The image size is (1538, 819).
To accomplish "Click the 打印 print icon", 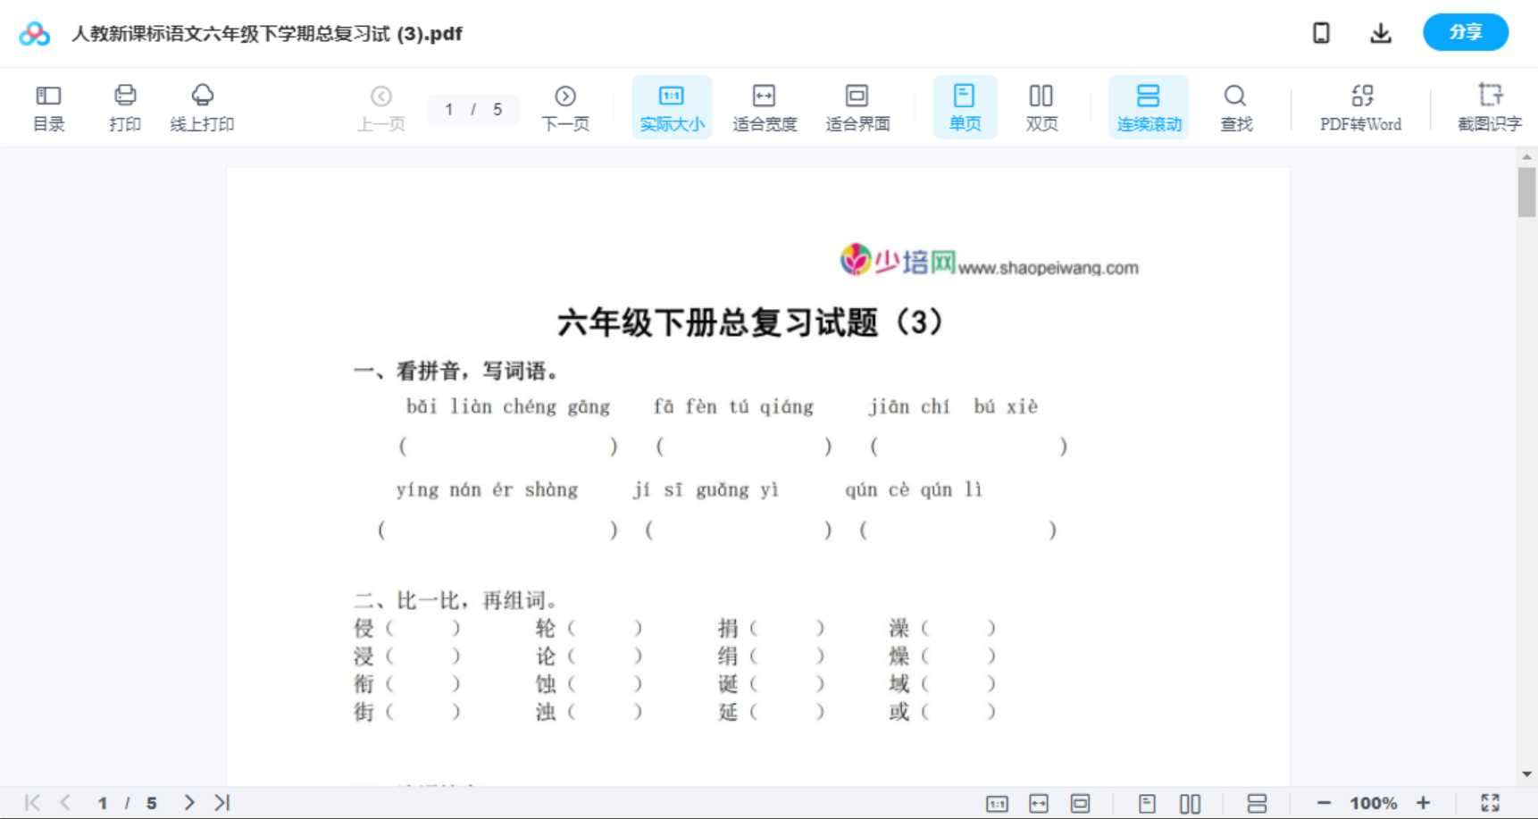I will click(125, 106).
